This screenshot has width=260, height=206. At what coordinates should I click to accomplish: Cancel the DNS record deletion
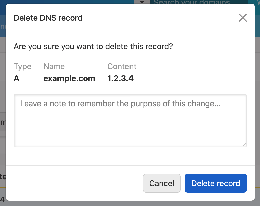click(x=162, y=183)
